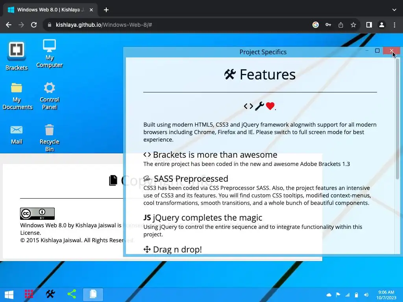Viewport: 403px width, 302px height.
Task: Click 'jQuery completes the magic' heading
Action: (x=203, y=217)
